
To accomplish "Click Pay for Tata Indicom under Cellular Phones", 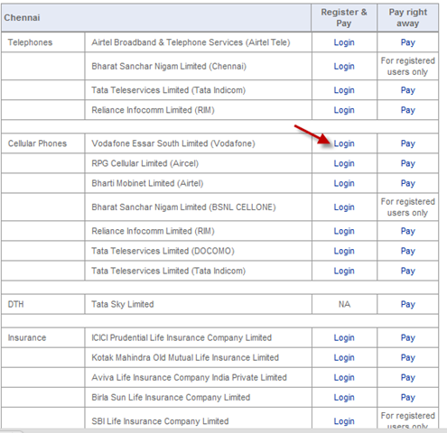I will (408, 271).
